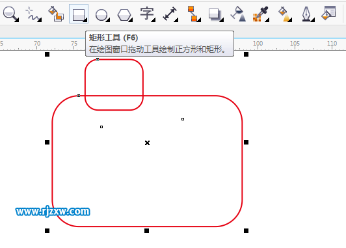Select the Transparency tool
The image size is (346, 248).
point(238,14)
